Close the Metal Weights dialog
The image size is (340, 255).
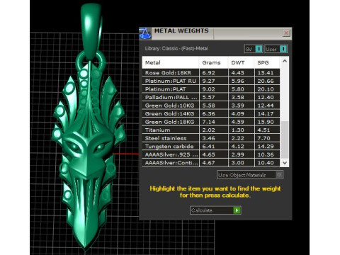(x=286, y=33)
